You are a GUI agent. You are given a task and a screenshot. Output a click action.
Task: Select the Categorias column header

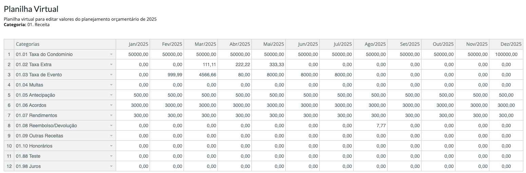pos(65,44)
